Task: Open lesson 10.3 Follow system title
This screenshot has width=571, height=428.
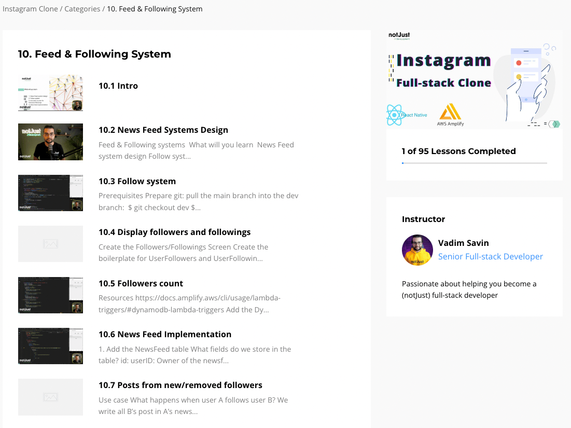Action: coord(137,182)
